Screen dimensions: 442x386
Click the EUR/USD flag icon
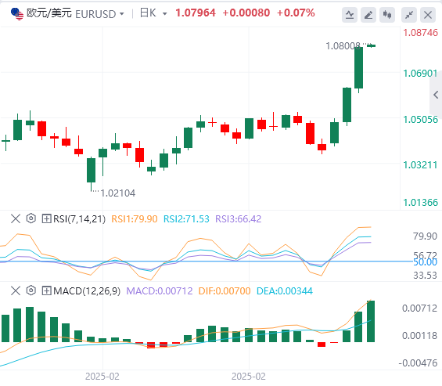17,14
